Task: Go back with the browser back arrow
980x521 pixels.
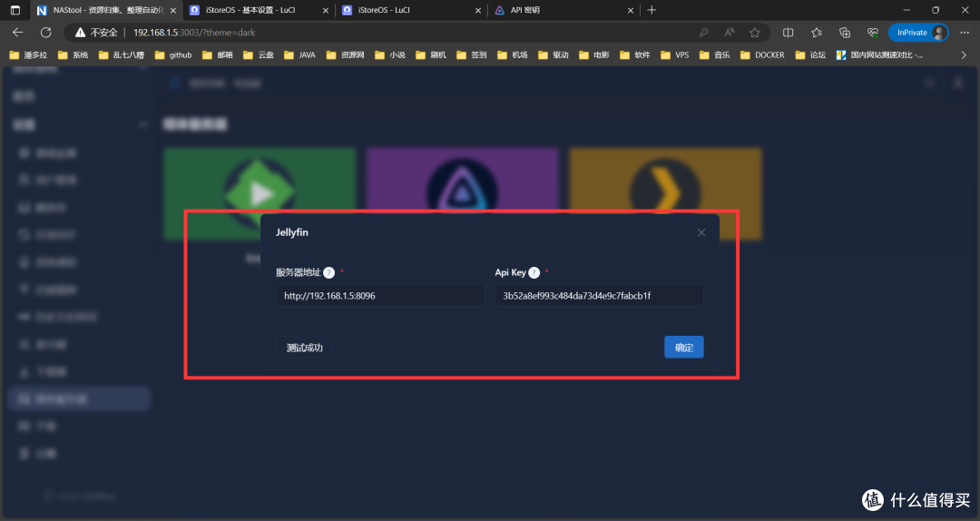Action: click(17, 33)
